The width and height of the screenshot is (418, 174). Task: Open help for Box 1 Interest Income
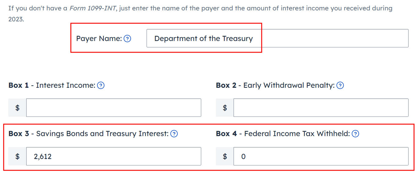pos(101,86)
